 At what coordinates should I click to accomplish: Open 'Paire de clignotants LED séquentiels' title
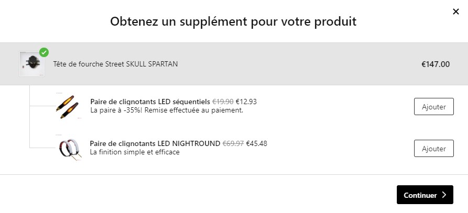(150, 102)
